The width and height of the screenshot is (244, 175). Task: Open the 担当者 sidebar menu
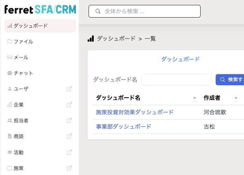point(40,120)
